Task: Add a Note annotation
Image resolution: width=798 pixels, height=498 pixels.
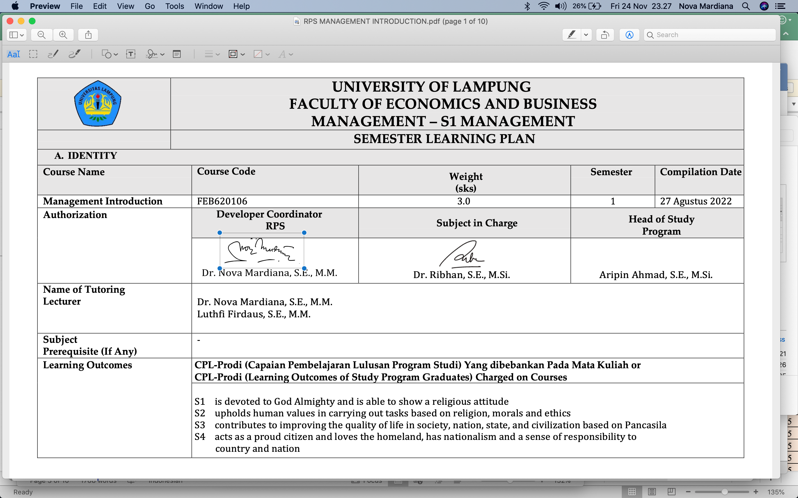Action: [x=177, y=54]
